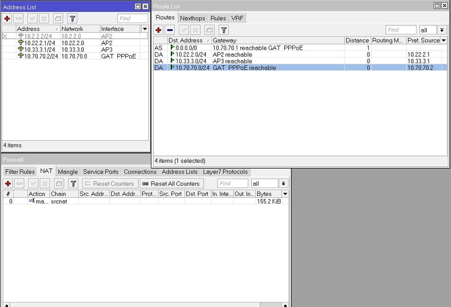
Task: Add new address in Address List
Action: (x=7, y=19)
